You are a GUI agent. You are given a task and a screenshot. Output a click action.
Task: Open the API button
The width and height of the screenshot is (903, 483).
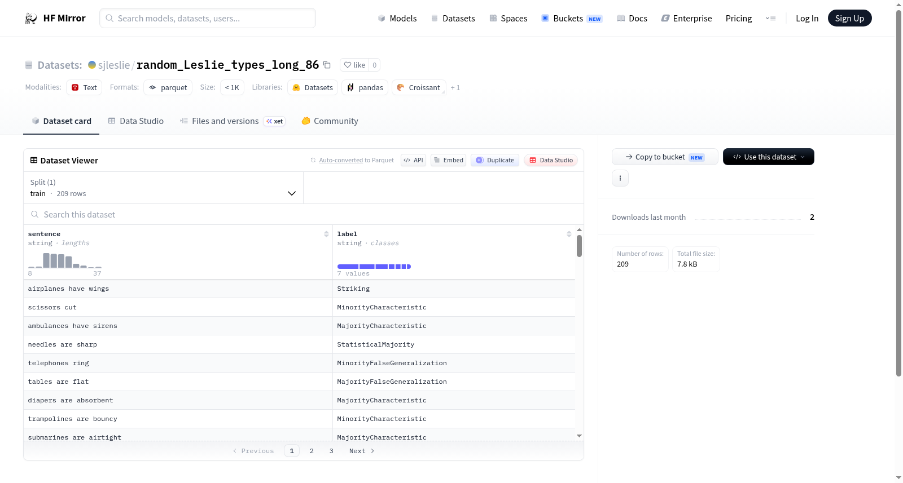point(413,160)
